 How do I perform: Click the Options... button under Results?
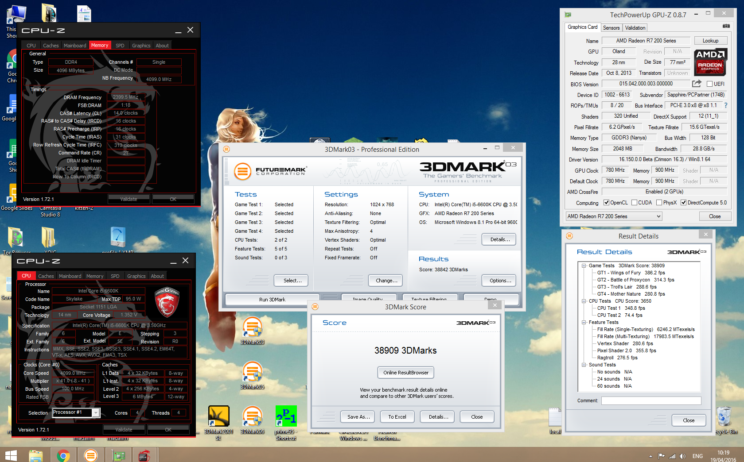500,281
